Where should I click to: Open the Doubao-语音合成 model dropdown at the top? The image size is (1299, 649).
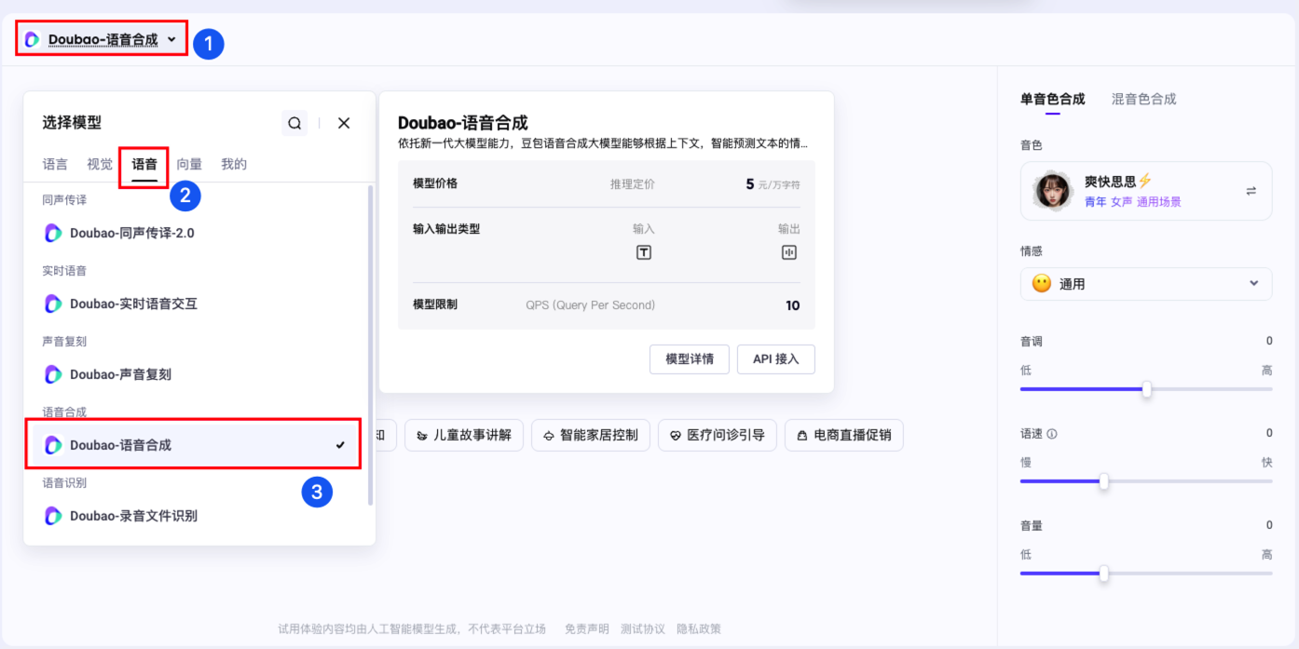pos(102,40)
